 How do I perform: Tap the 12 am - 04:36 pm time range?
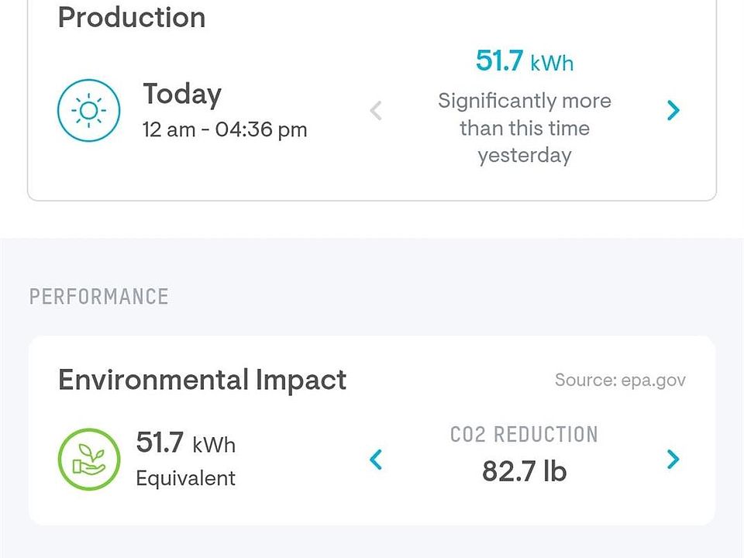pyautogui.click(x=225, y=129)
